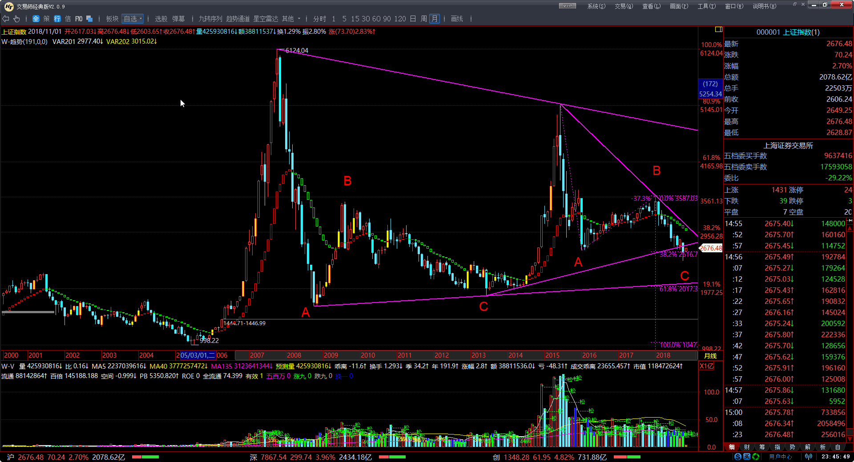Image resolution: width=854 pixels, height=462 pixels.
Task: Click the X1亿 volume unit box
Action: [x=706, y=366]
